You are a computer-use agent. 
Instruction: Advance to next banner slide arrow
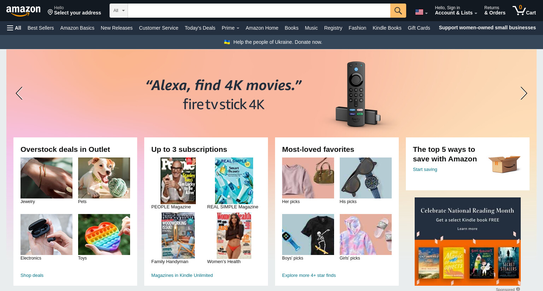(524, 93)
